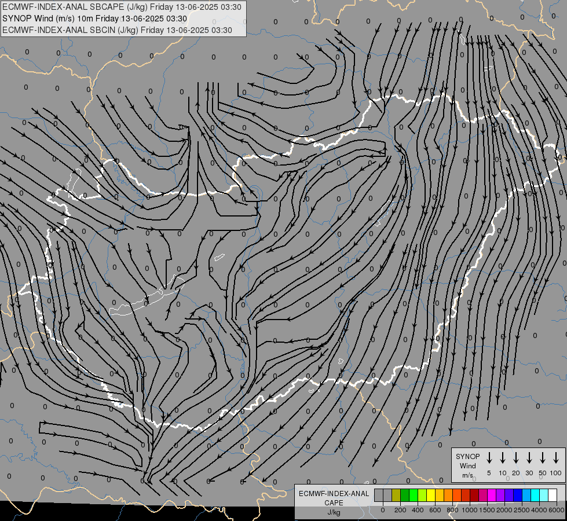Click the 100 value in the wind legend
567x521 pixels.
pyautogui.click(x=556, y=473)
